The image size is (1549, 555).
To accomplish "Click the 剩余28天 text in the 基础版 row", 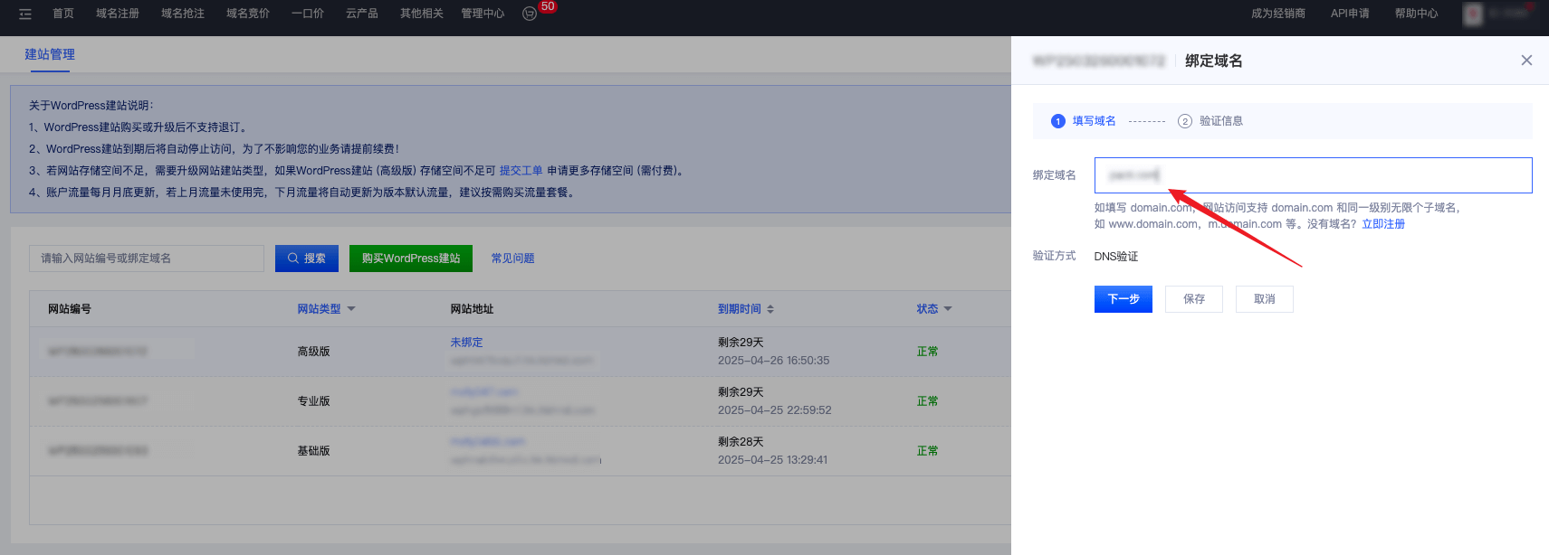I will point(741,442).
